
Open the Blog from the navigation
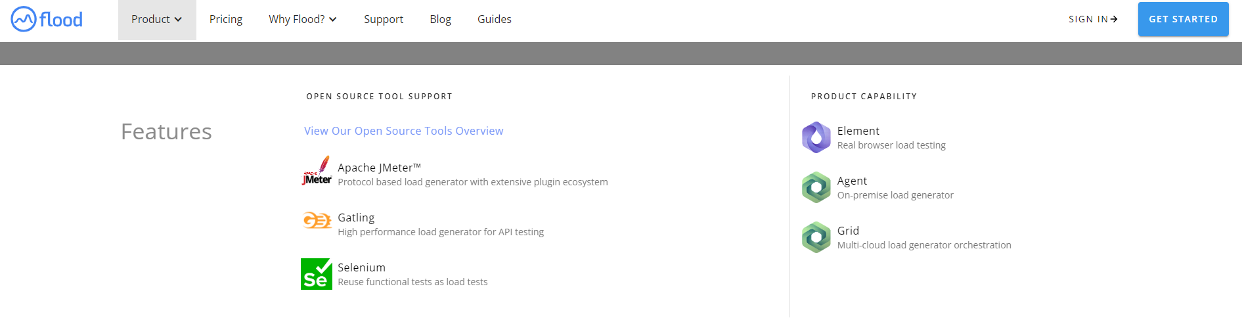(440, 20)
